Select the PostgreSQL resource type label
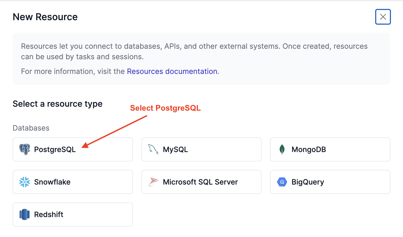The height and width of the screenshot is (237, 403). [x=55, y=149]
